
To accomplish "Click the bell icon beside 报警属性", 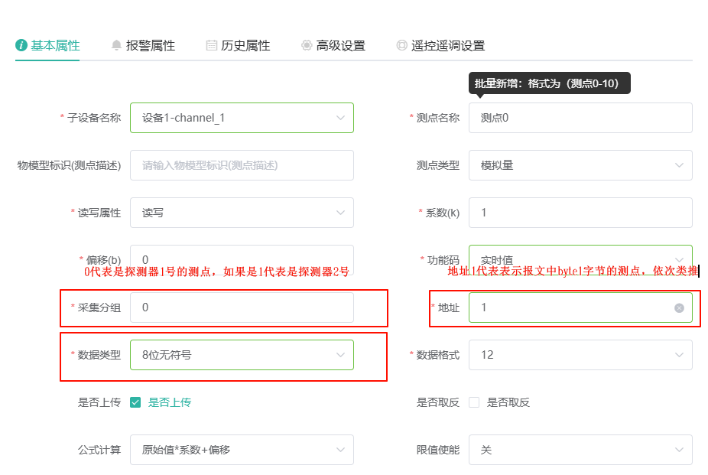I will tap(116, 45).
